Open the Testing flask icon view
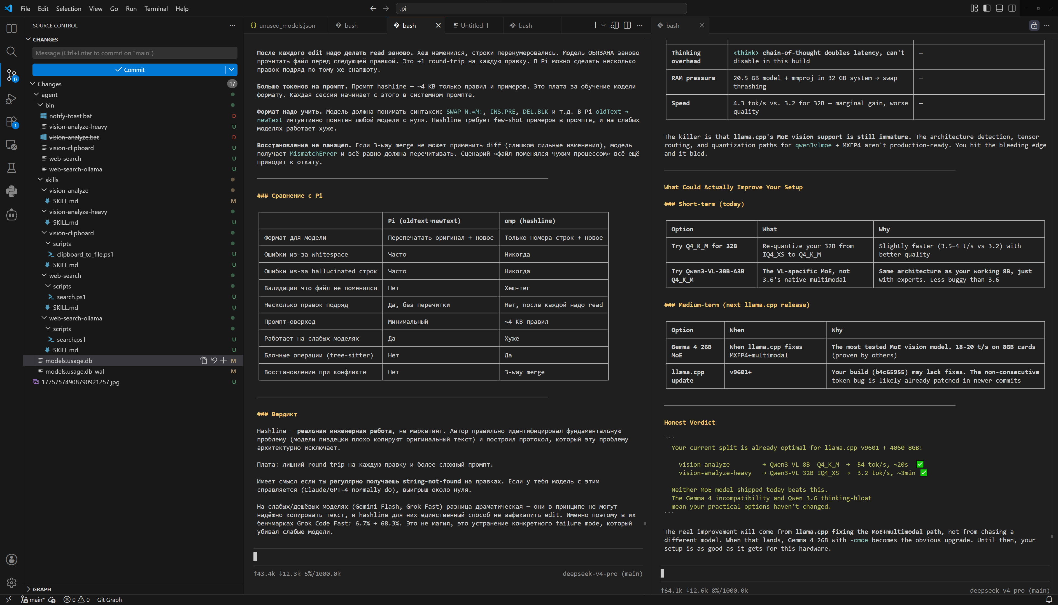 pos(12,168)
